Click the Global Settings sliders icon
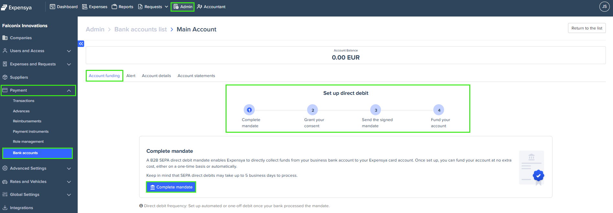The width and height of the screenshot is (613, 213). pos(5,194)
